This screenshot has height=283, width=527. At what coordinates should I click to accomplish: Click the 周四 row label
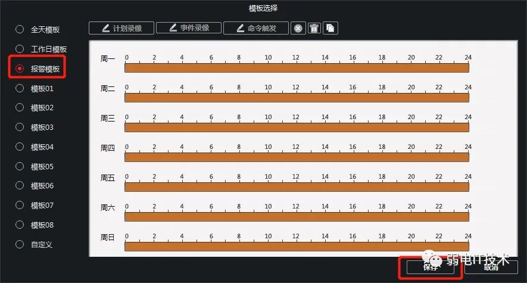click(x=108, y=148)
